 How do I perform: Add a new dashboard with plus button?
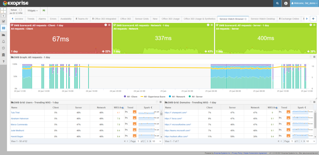tap(313, 19)
